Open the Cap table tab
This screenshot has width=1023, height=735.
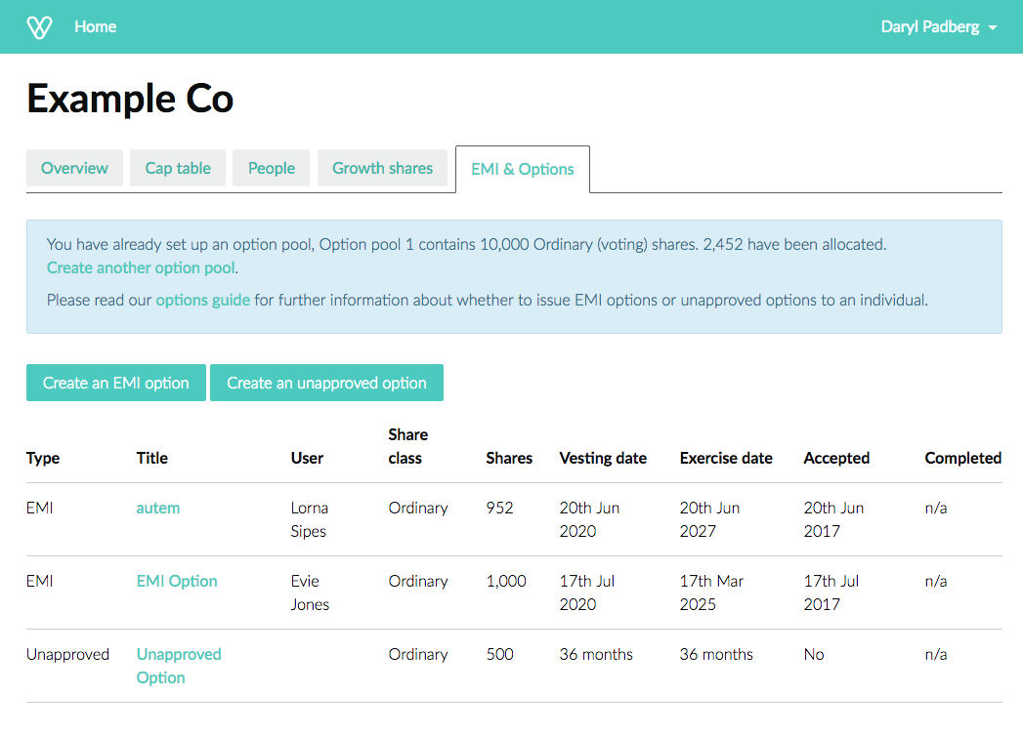(x=178, y=168)
